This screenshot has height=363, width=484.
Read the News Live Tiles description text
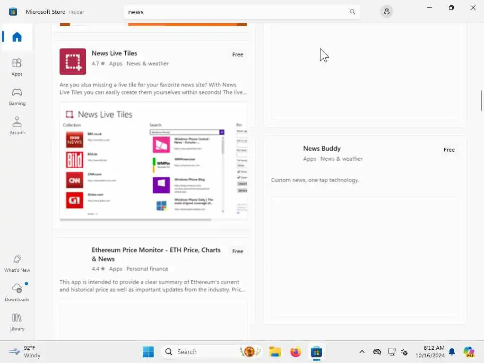tap(153, 88)
